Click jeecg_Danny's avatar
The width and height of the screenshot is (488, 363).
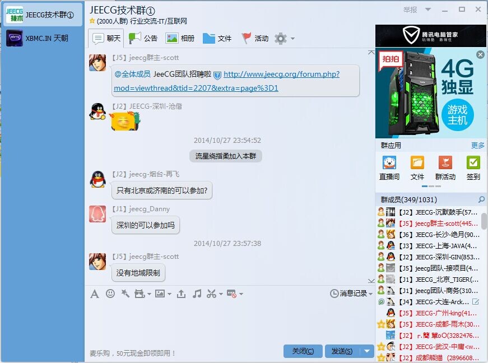[97, 213]
